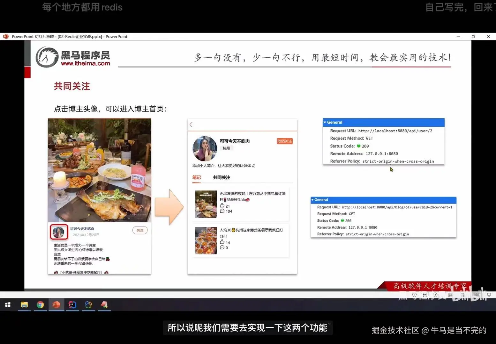Click Request URL http://localhost:8080/api/user/2
The height and width of the screenshot is (344, 496).
pos(381,131)
